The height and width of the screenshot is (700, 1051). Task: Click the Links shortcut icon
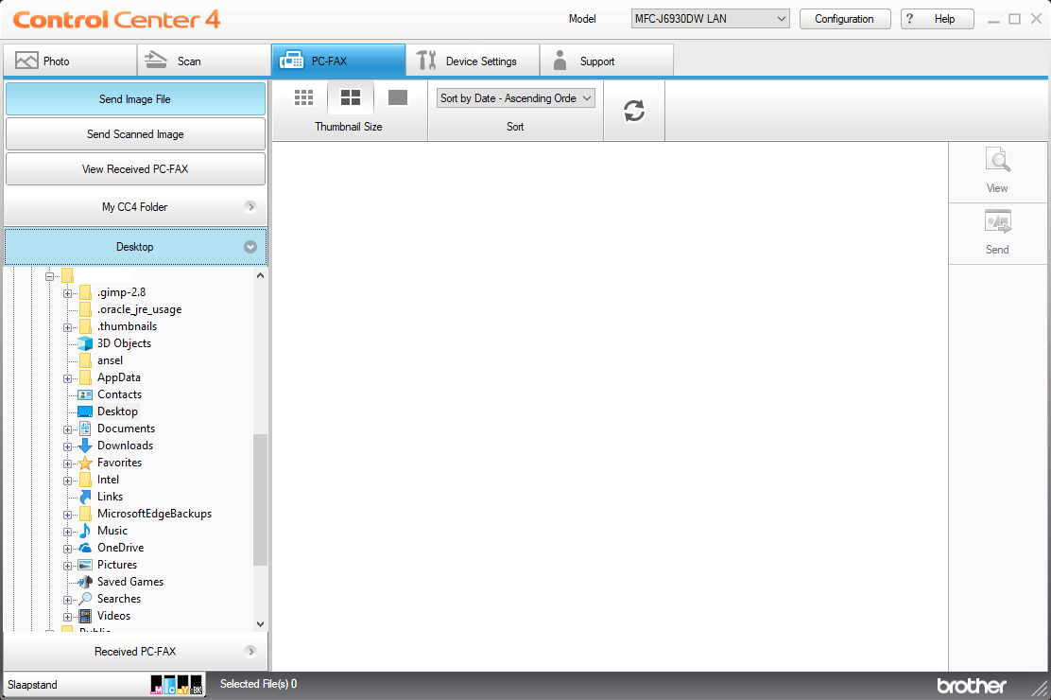[x=85, y=497]
